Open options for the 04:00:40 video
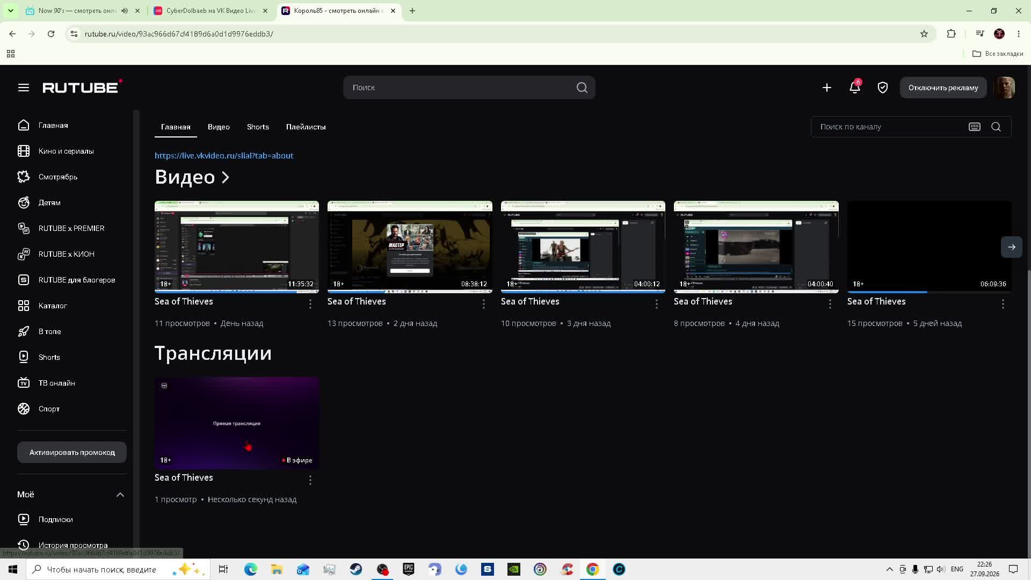Viewport: 1031px width, 580px height. click(830, 304)
